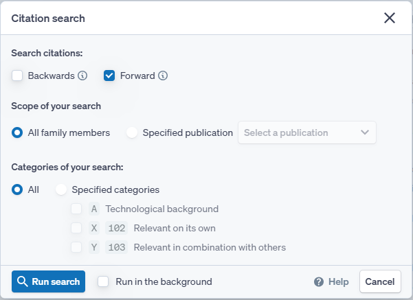The height and width of the screenshot is (300, 413).
Task: Choose the Specified publication radio button
Action: tap(133, 132)
